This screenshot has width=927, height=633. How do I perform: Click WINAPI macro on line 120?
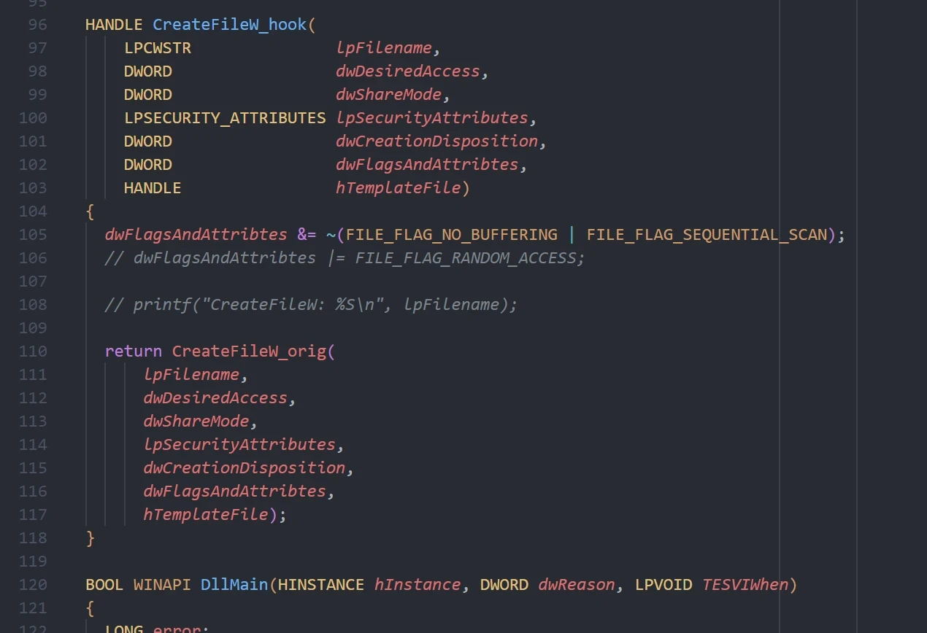pos(162,585)
